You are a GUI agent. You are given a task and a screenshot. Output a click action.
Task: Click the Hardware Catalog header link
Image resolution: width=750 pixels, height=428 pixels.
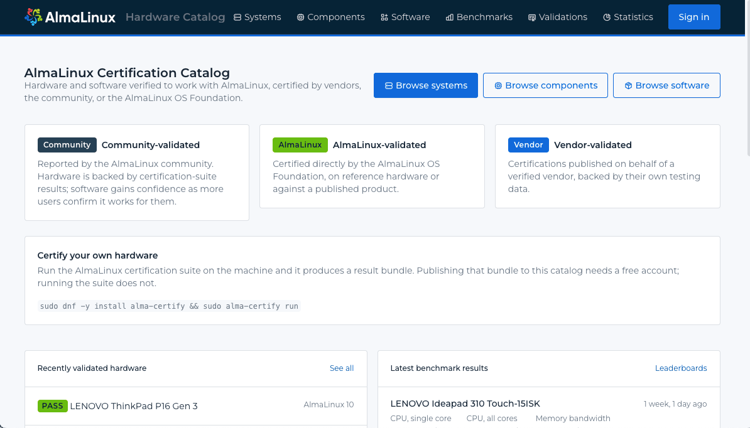point(175,17)
